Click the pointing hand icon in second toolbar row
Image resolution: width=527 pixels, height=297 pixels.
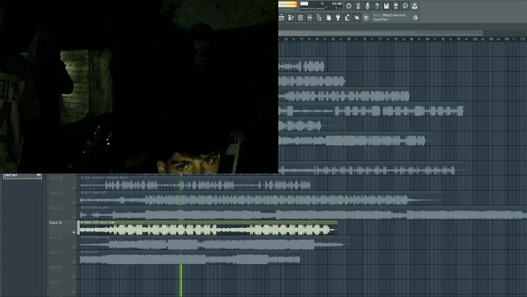pyautogui.click(x=357, y=17)
